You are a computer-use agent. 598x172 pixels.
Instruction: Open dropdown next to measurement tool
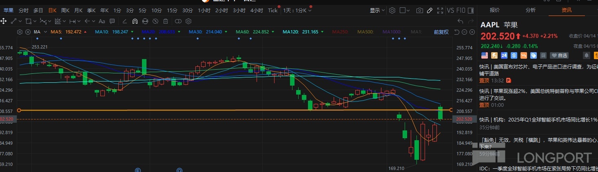[64, 21]
